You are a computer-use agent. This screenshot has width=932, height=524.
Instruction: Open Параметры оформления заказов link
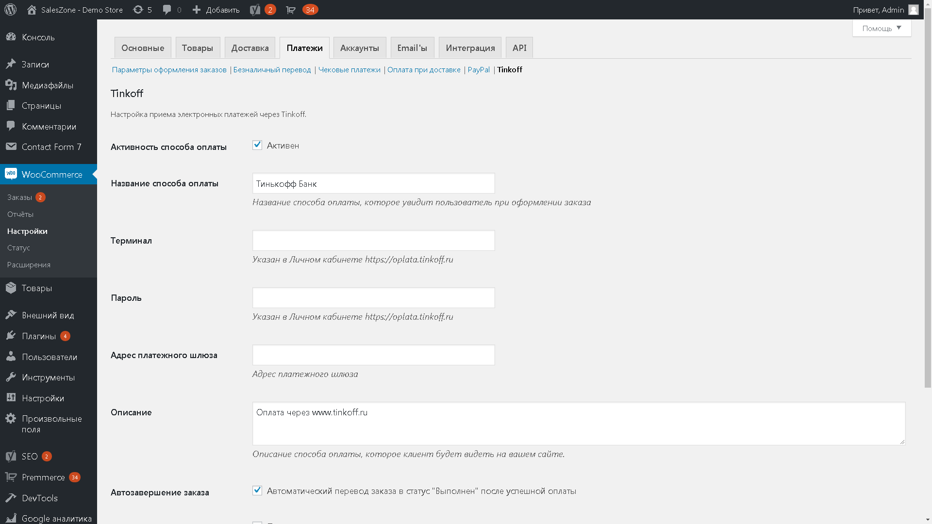pos(169,69)
